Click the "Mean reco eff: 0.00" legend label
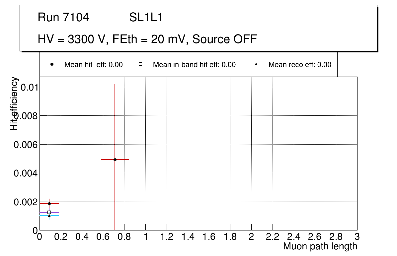The image size is (397, 256). (300, 65)
